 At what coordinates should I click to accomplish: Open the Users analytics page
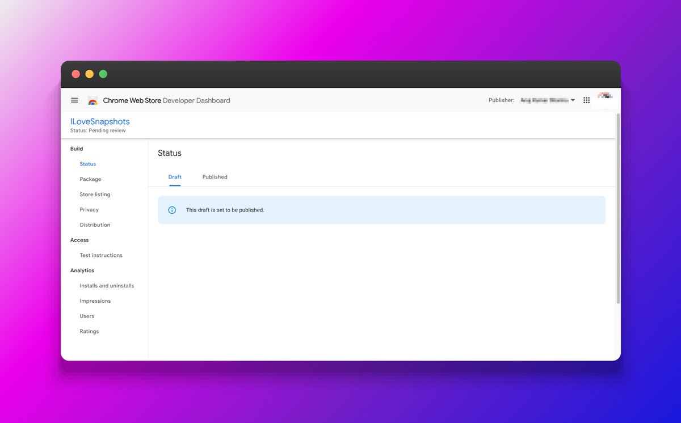tap(87, 316)
